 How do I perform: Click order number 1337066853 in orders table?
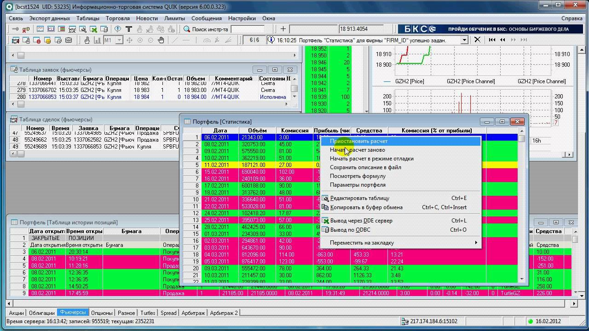(x=42, y=97)
